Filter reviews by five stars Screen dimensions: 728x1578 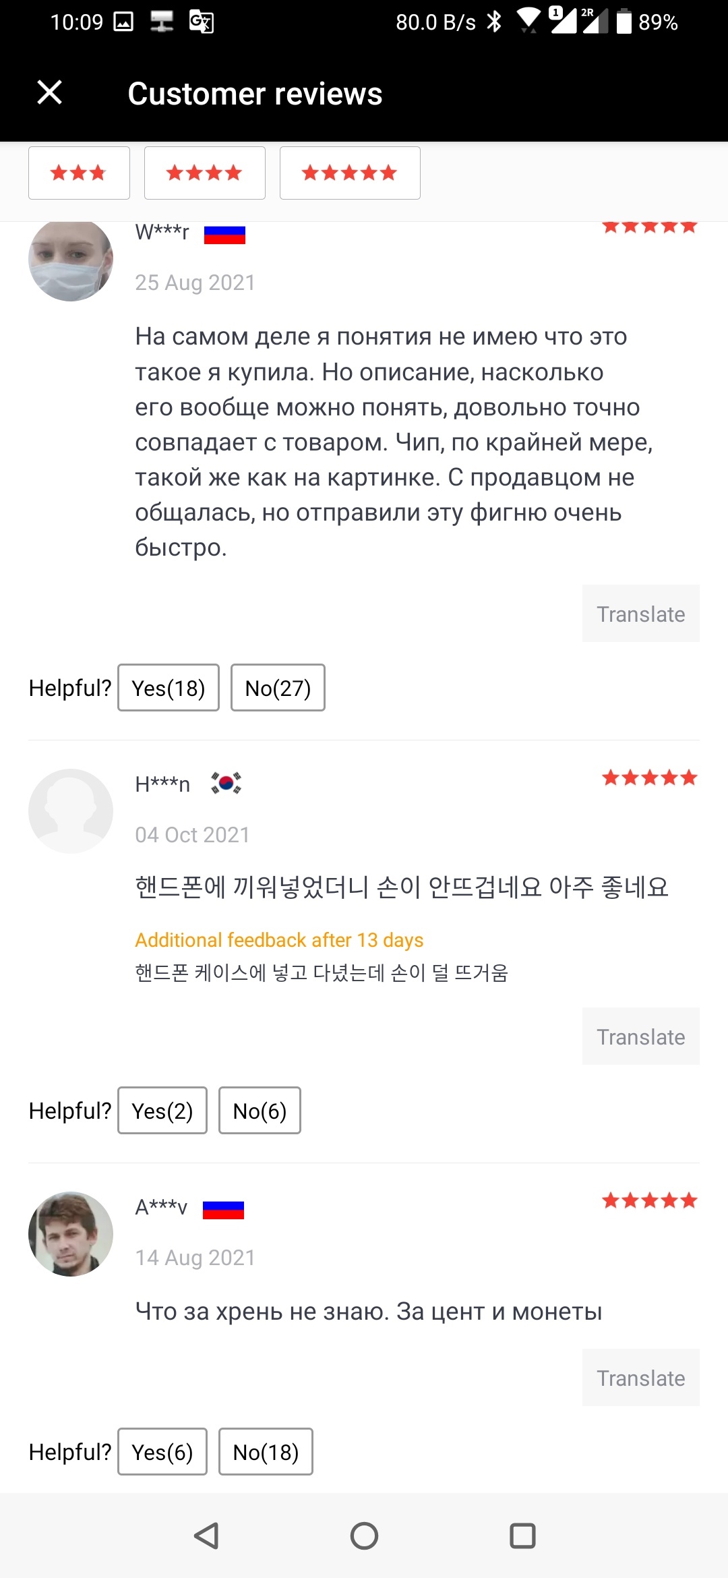pos(350,173)
